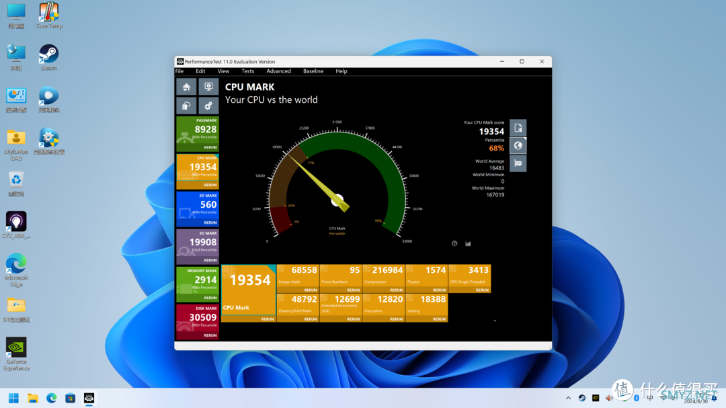The image size is (726, 408).
Task: Rerun the Encryption test
Action: [397, 319]
